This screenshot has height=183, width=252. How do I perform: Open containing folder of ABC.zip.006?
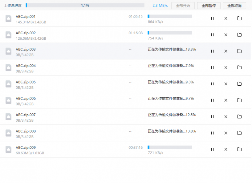[x=239, y=100]
